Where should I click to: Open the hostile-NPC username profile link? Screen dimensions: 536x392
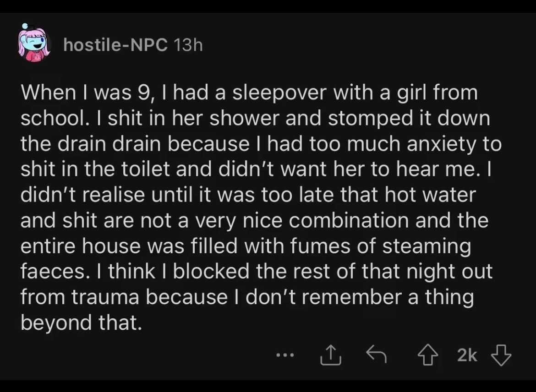[115, 44]
